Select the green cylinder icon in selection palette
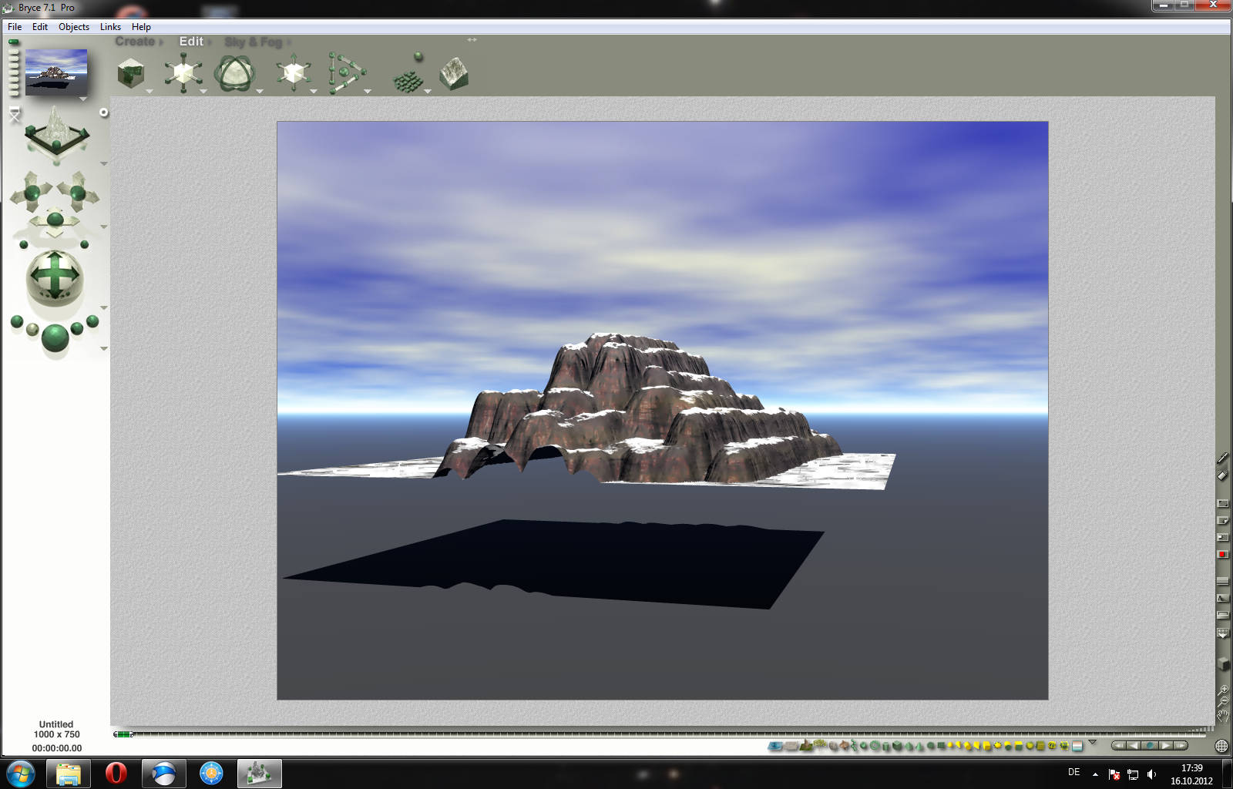The width and height of the screenshot is (1233, 789). coord(886,746)
